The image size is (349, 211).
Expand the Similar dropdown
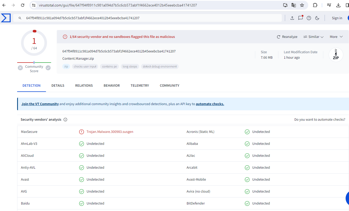click(313, 37)
